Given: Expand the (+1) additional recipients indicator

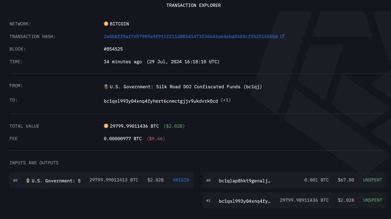Looking at the screenshot, I should (x=226, y=101).
